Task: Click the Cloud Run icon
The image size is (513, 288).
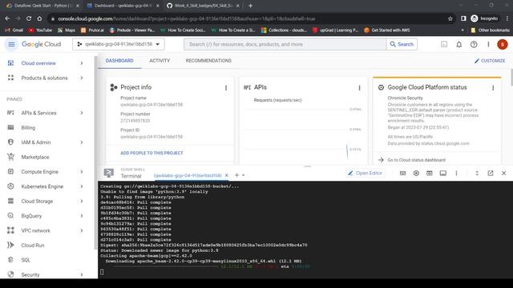Action: (10, 245)
